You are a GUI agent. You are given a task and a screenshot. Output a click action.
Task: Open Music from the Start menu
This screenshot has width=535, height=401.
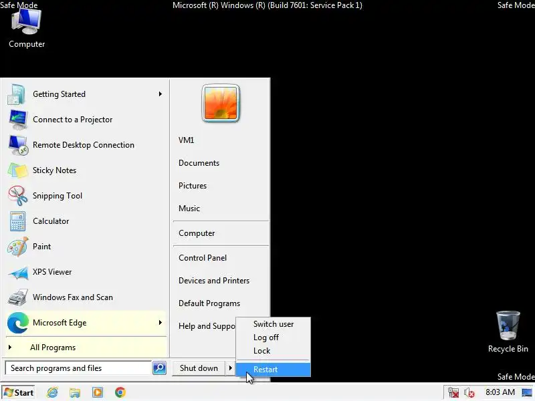189,209
